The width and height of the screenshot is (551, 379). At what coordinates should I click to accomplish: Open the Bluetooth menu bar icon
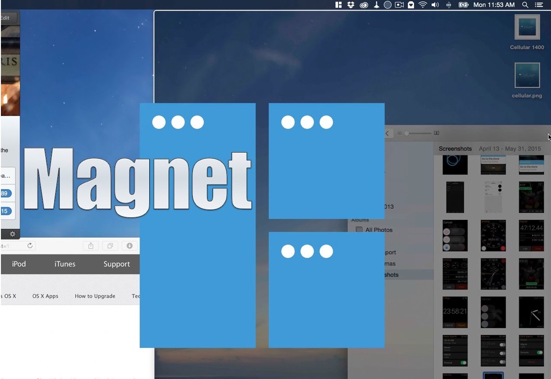449,5
